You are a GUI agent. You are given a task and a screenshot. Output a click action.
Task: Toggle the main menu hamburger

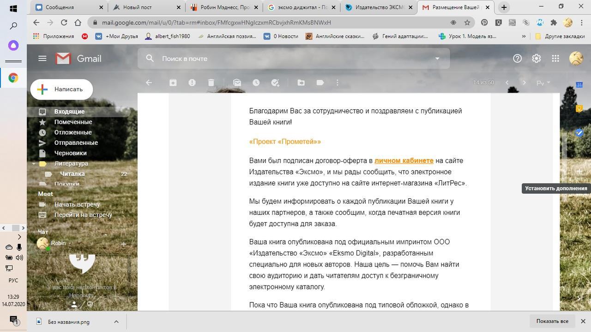point(42,59)
